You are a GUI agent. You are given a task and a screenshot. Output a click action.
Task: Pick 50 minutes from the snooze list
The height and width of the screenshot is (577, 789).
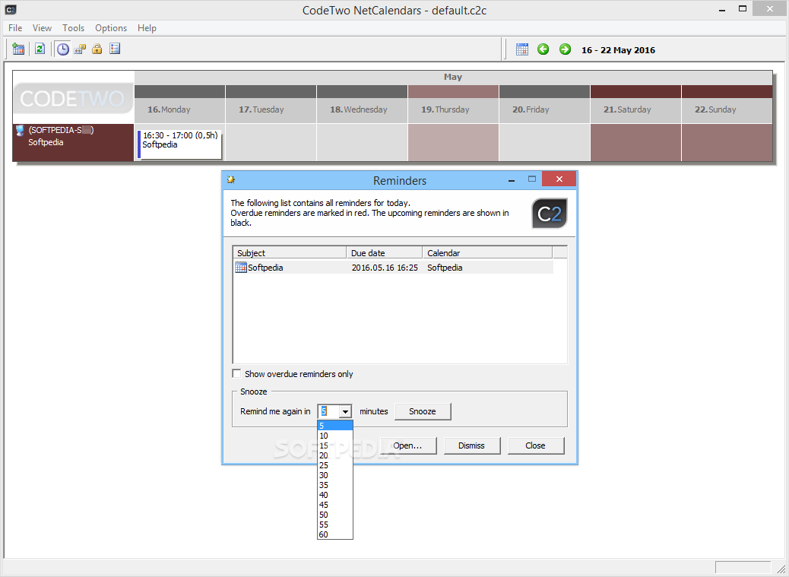[334, 515]
